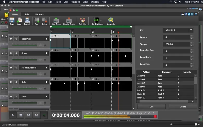Open the Playback menu in menu bar

(75, 2)
